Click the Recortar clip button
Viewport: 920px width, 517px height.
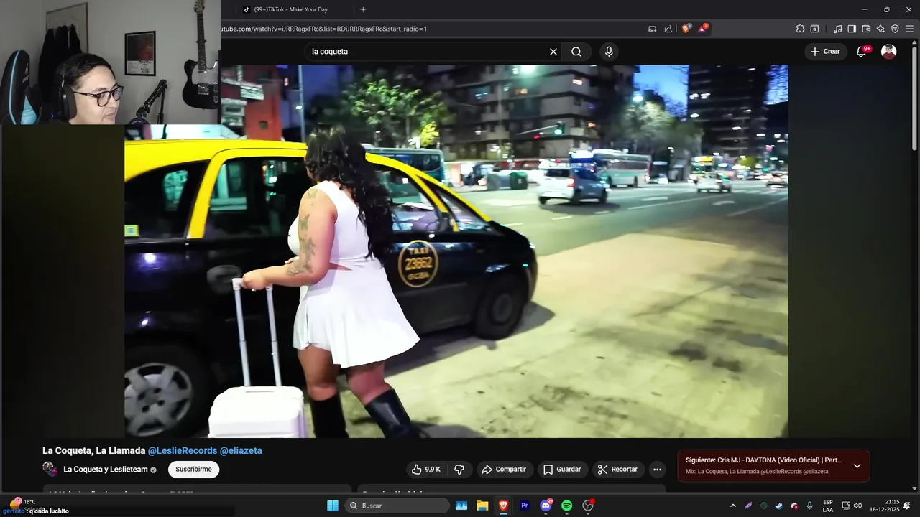(x=618, y=470)
